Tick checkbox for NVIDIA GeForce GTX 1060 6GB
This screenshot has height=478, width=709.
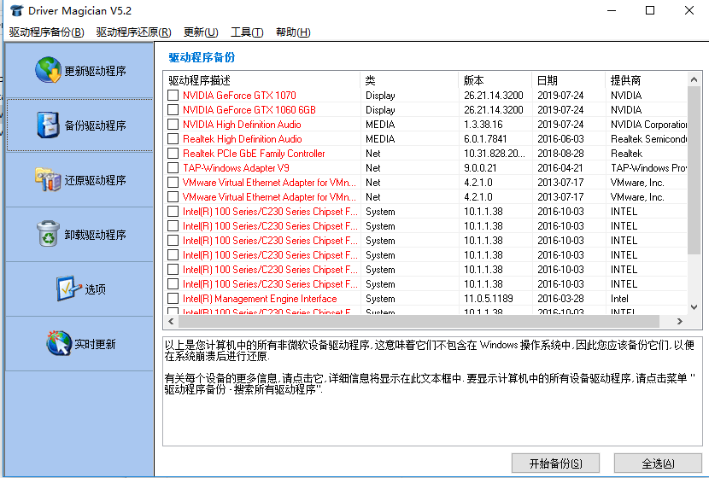coord(173,110)
